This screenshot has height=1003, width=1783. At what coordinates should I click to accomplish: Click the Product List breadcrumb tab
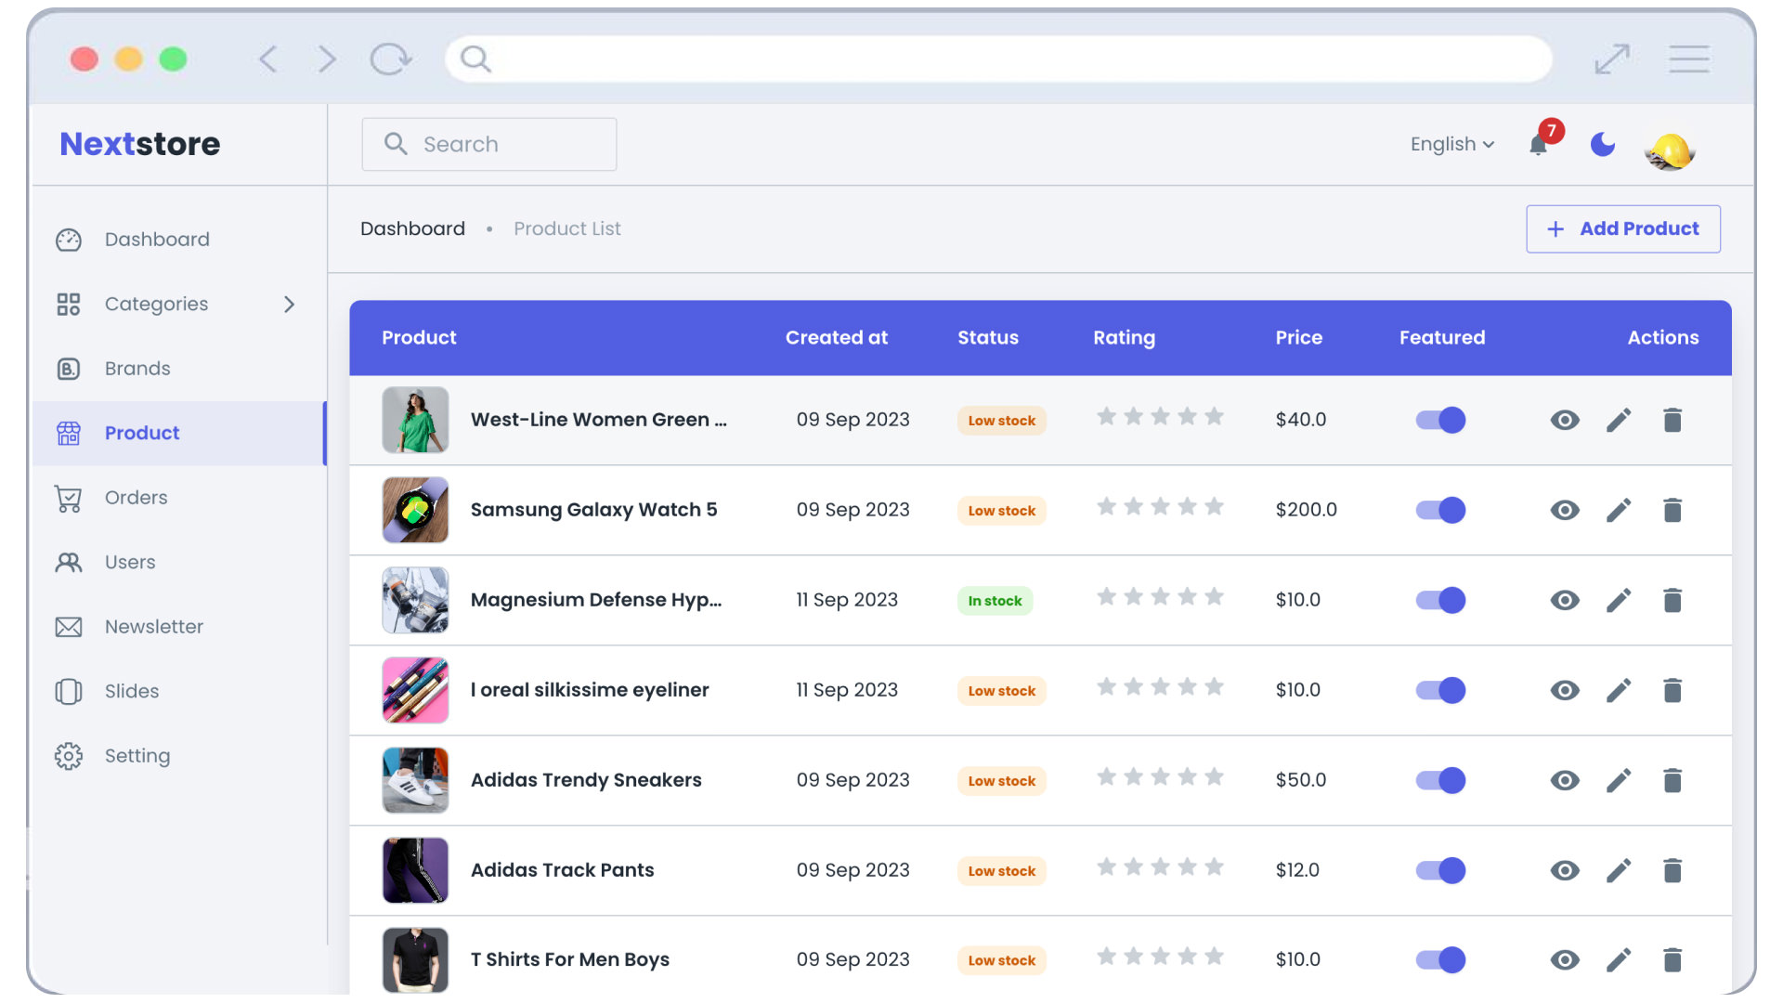pyautogui.click(x=567, y=228)
